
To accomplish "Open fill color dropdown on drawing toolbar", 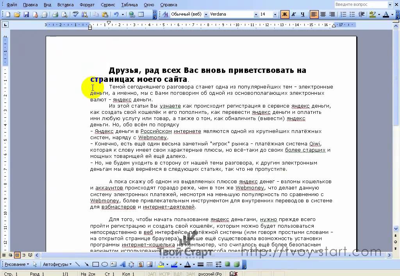I will [167, 264].
